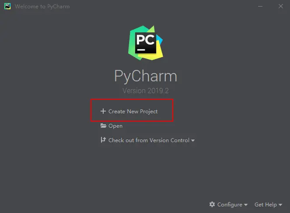Click the large PyCharm logo
This screenshot has width=290, height=213.
146,43
